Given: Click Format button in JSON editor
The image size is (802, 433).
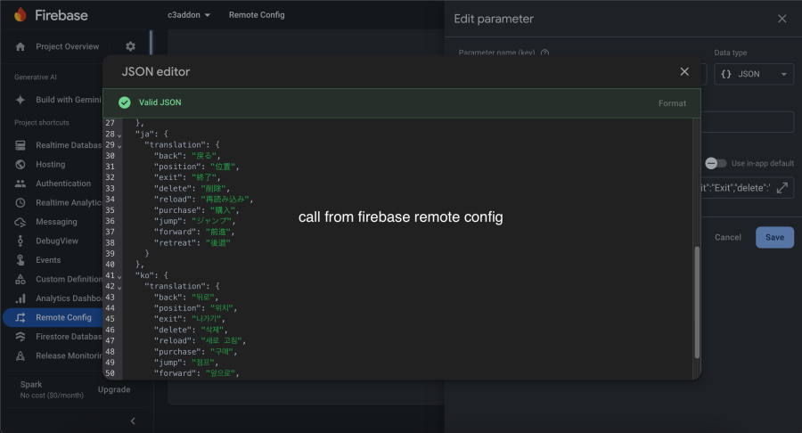Looking at the screenshot, I should (672, 103).
